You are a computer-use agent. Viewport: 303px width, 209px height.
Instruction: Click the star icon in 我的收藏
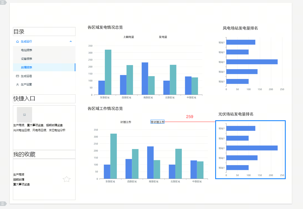pyautogui.click(x=67, y=179)
